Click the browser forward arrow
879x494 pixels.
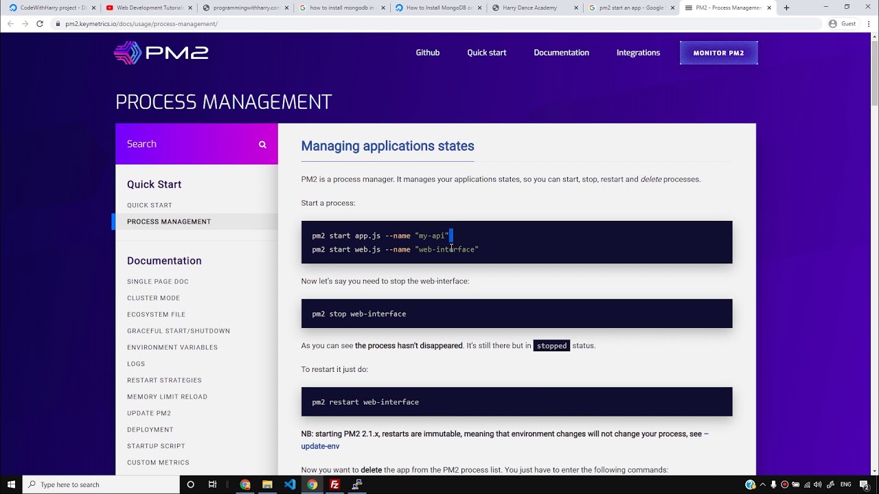25,23
